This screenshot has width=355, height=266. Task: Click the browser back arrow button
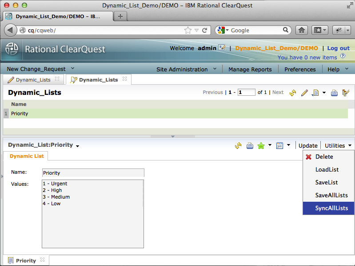(10, 30)
